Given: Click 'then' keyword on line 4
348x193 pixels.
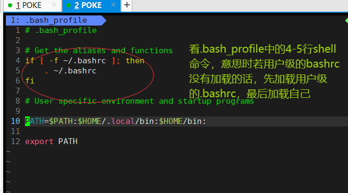Looking at the screenshot, I should 135,61.
